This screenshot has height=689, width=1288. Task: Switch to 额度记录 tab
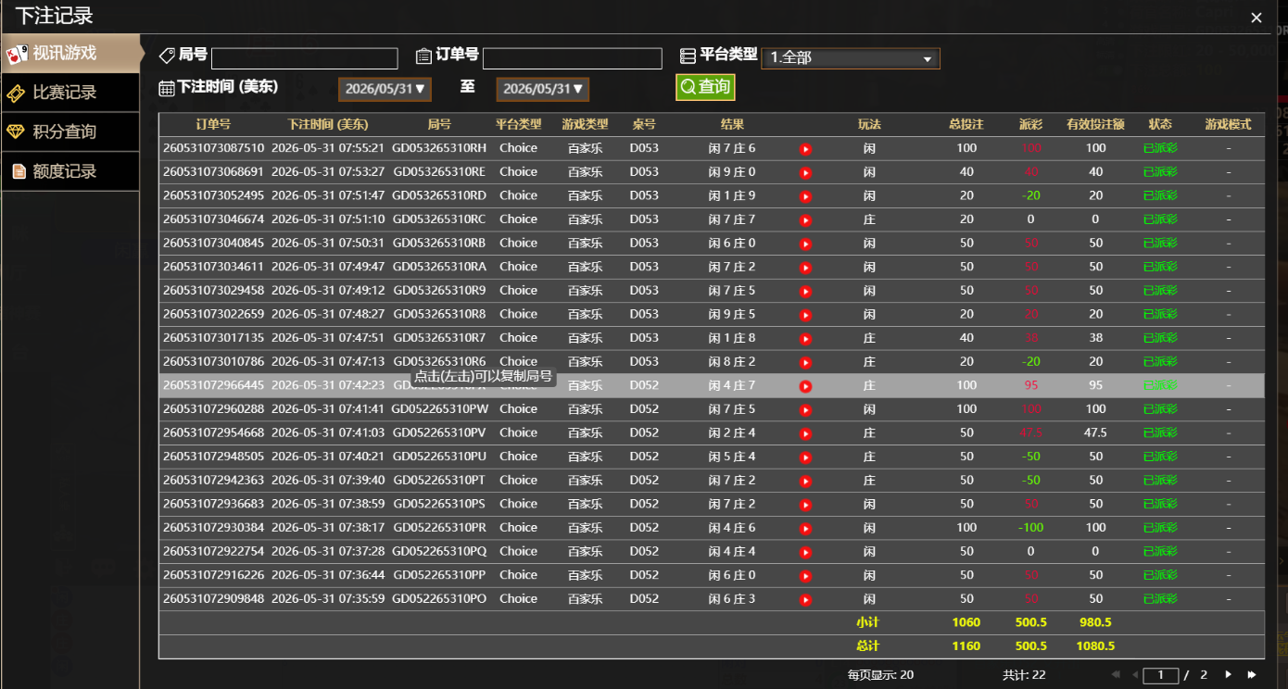(x=69, y=171)
